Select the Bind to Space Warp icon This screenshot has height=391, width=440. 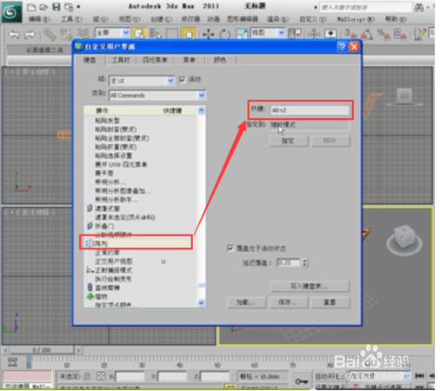(x=83, y=34)
